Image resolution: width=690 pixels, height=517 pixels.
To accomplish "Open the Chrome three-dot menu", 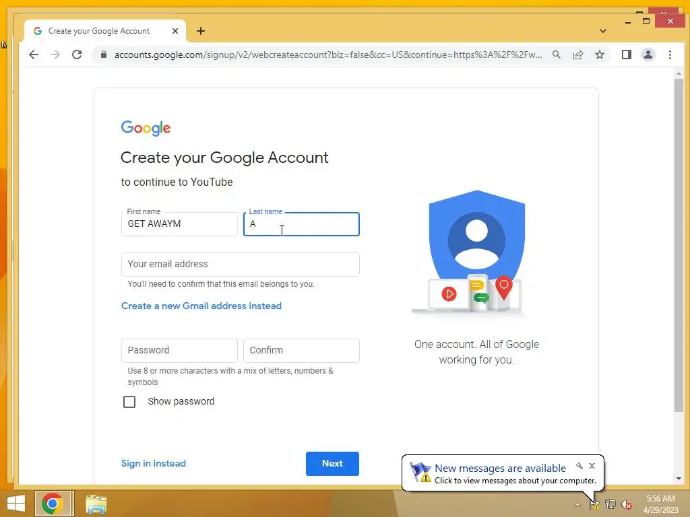I will [670, 55].
